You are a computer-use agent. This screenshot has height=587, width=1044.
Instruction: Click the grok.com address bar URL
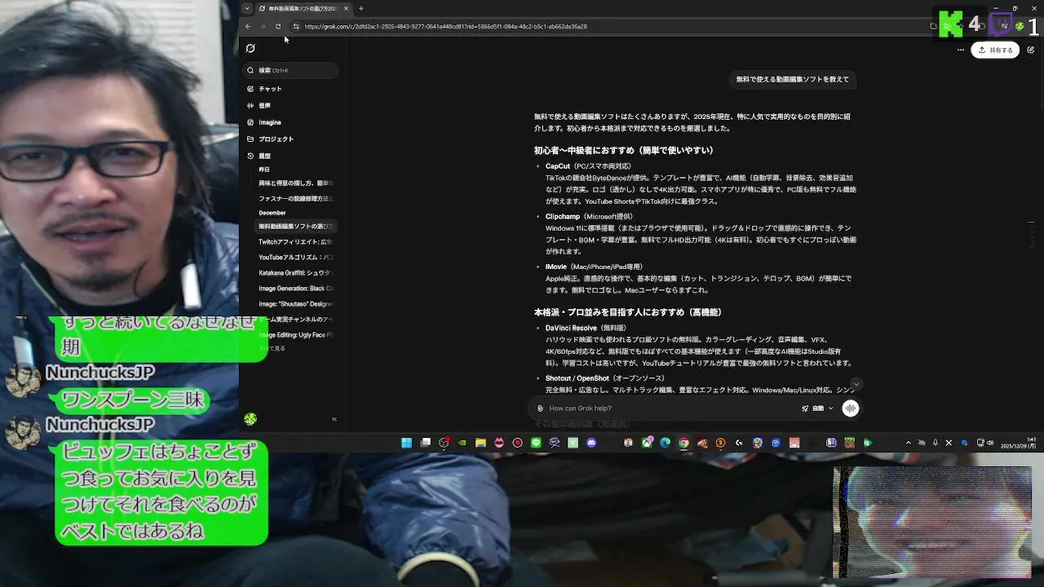[445, 26]
